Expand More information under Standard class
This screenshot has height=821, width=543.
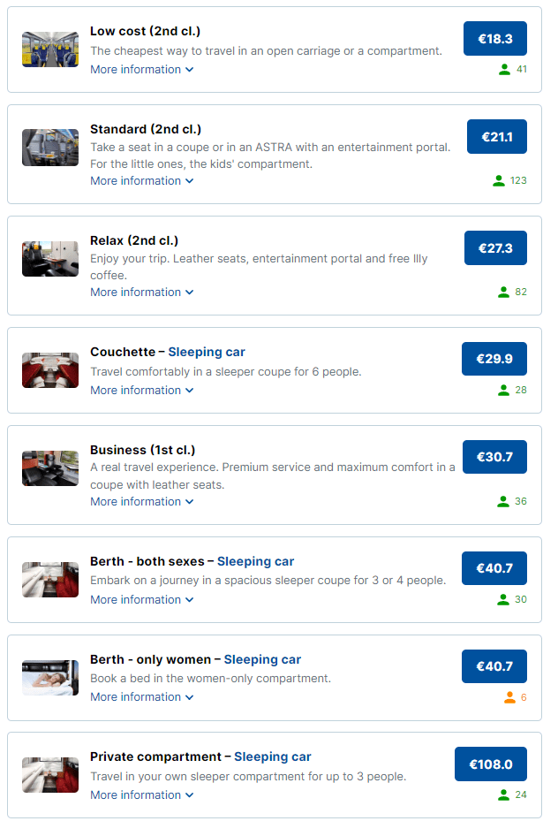coord(141,181)
